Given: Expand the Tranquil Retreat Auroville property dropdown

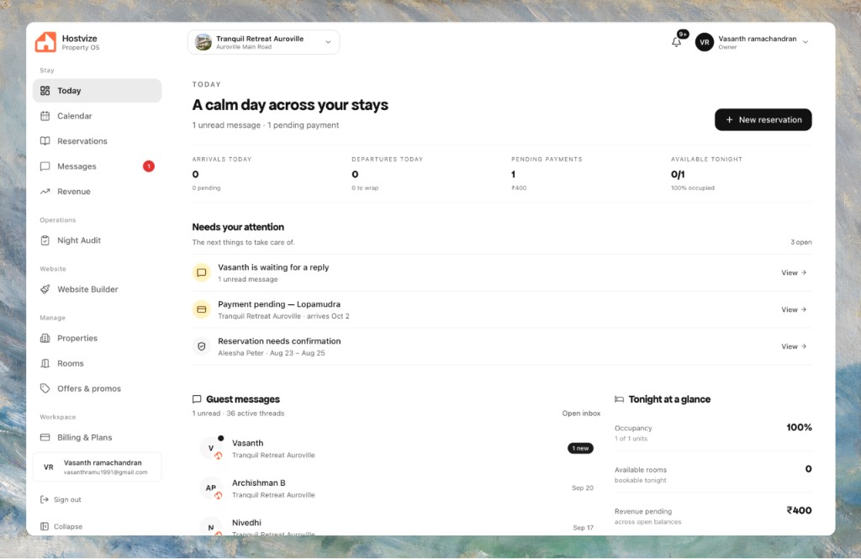Looking at the screenshot, I should tap(263, 42).
